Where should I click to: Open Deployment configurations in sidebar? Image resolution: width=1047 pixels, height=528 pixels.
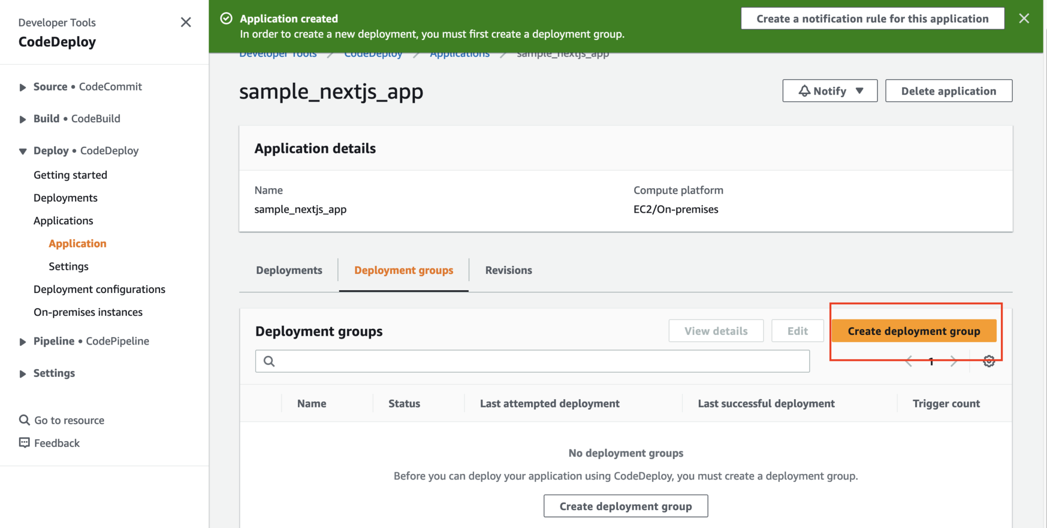coord(100,289)
